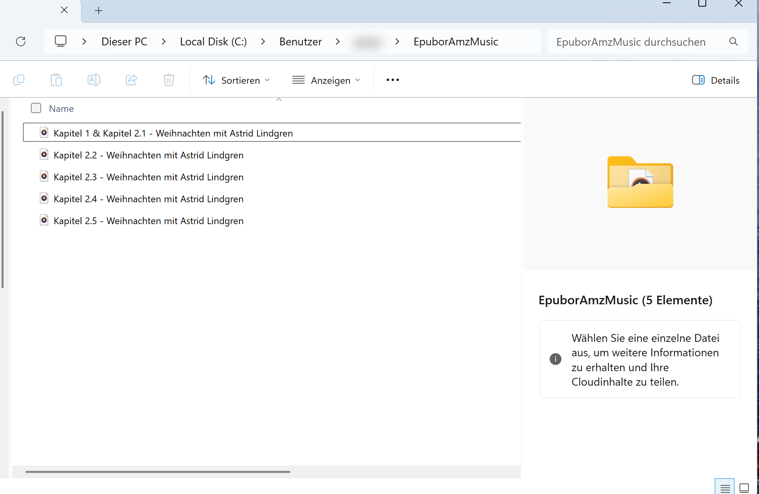The width and height of the screenshot is (759, 494).
Task: Toggle the select-all checkbox beside Name
Action: click(36, 108)
